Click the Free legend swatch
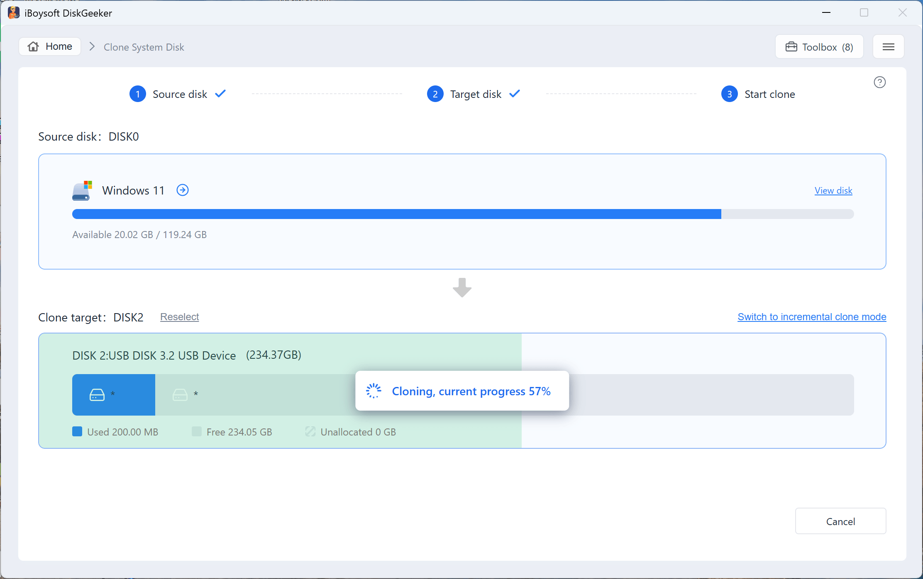 [x=197, y=432]
